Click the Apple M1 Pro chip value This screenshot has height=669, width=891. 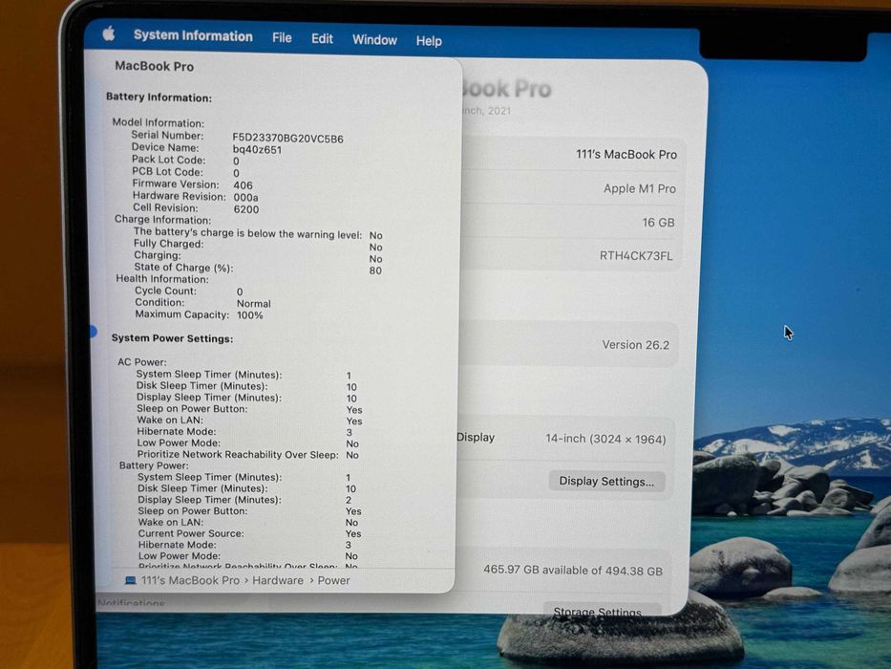coord(640,189)
